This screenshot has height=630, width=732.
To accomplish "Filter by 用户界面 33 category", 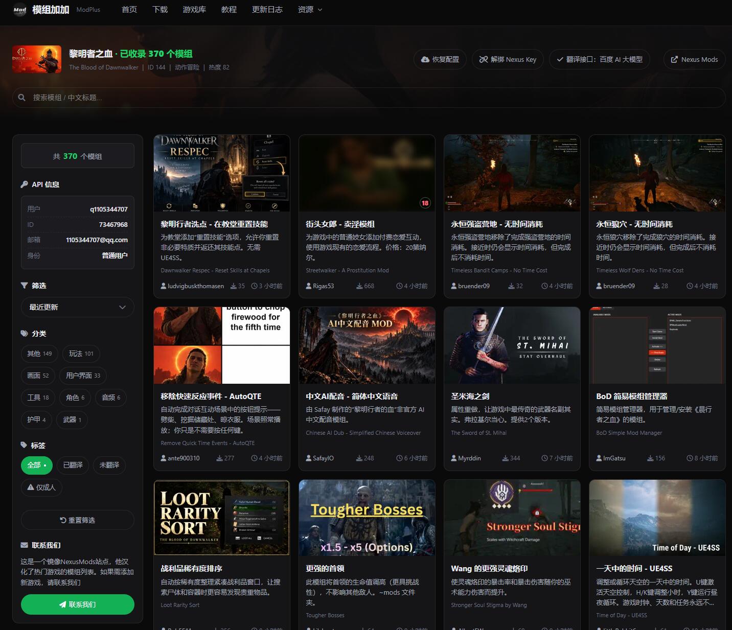I will click(x=83, y=376).
